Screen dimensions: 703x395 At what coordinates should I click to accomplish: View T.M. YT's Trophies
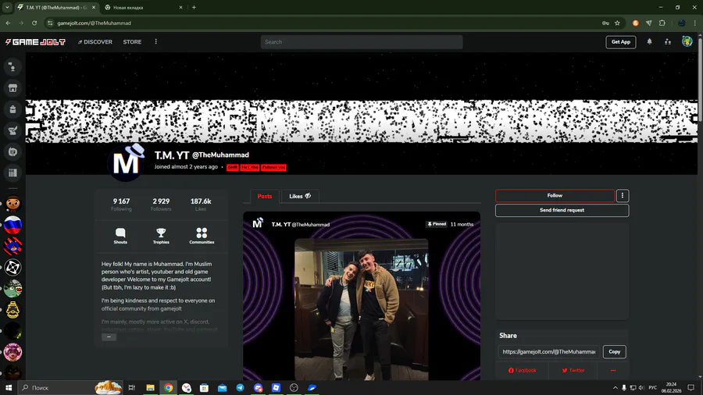coord(161,236)
